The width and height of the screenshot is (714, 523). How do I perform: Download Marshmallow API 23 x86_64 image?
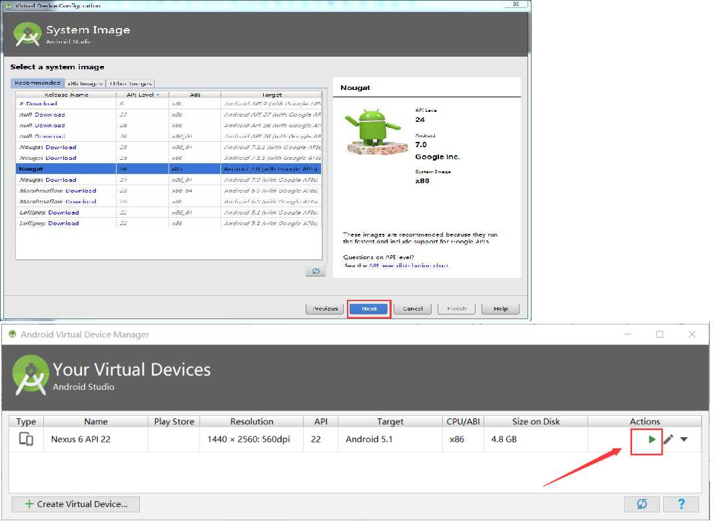coord(81,191)
